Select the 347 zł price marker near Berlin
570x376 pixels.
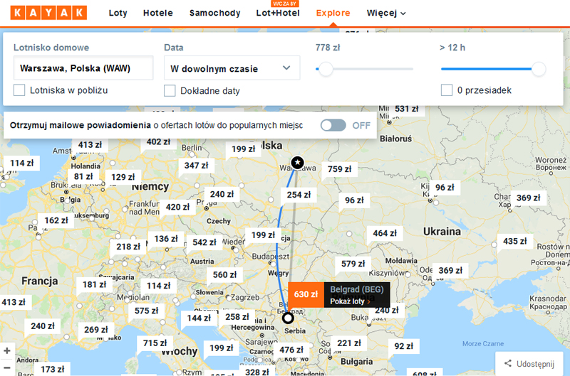click(x=197, y=166)
